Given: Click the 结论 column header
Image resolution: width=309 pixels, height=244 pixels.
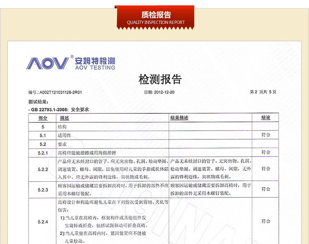Looking at the screenshot, I should tap(266, 117).
